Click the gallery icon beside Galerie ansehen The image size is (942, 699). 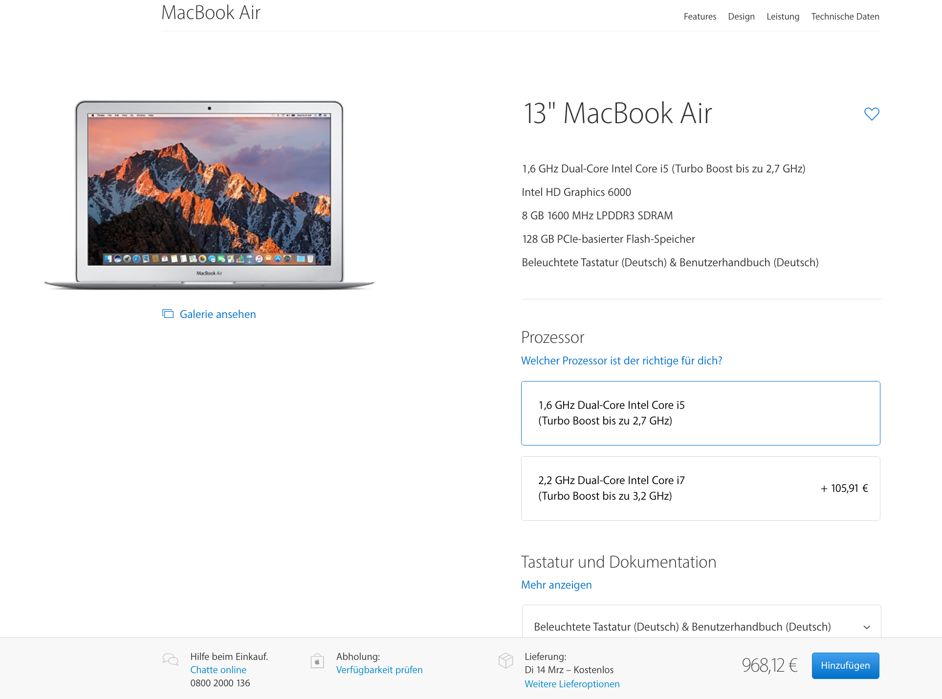pyautogui.click(x=168, y=314)
